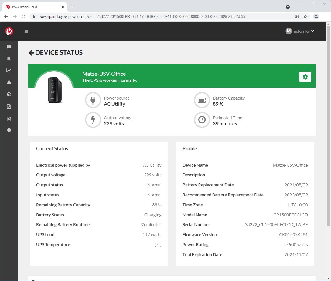Click the 'Electrical power supplied by' label
This screenshot has width=331, height=281.
click(x=63, y=165)
